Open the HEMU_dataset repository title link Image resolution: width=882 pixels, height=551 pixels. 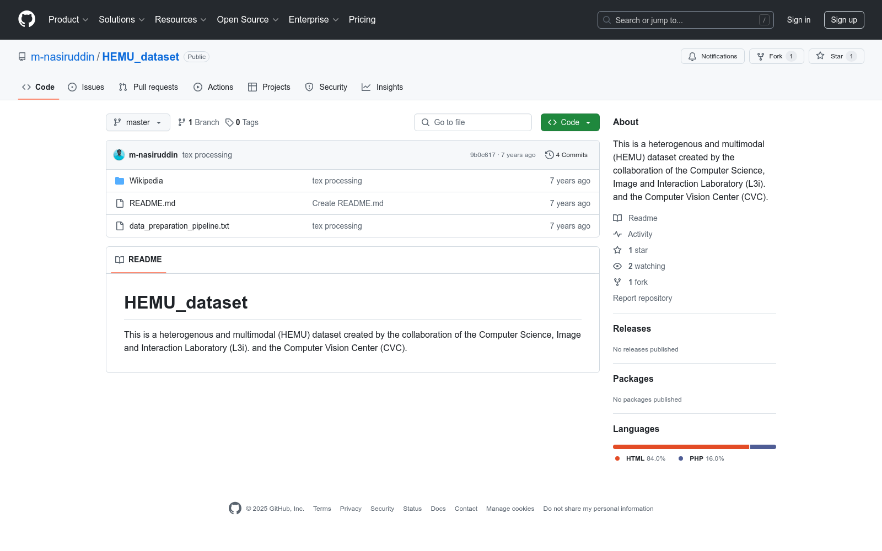click(141, 57)
